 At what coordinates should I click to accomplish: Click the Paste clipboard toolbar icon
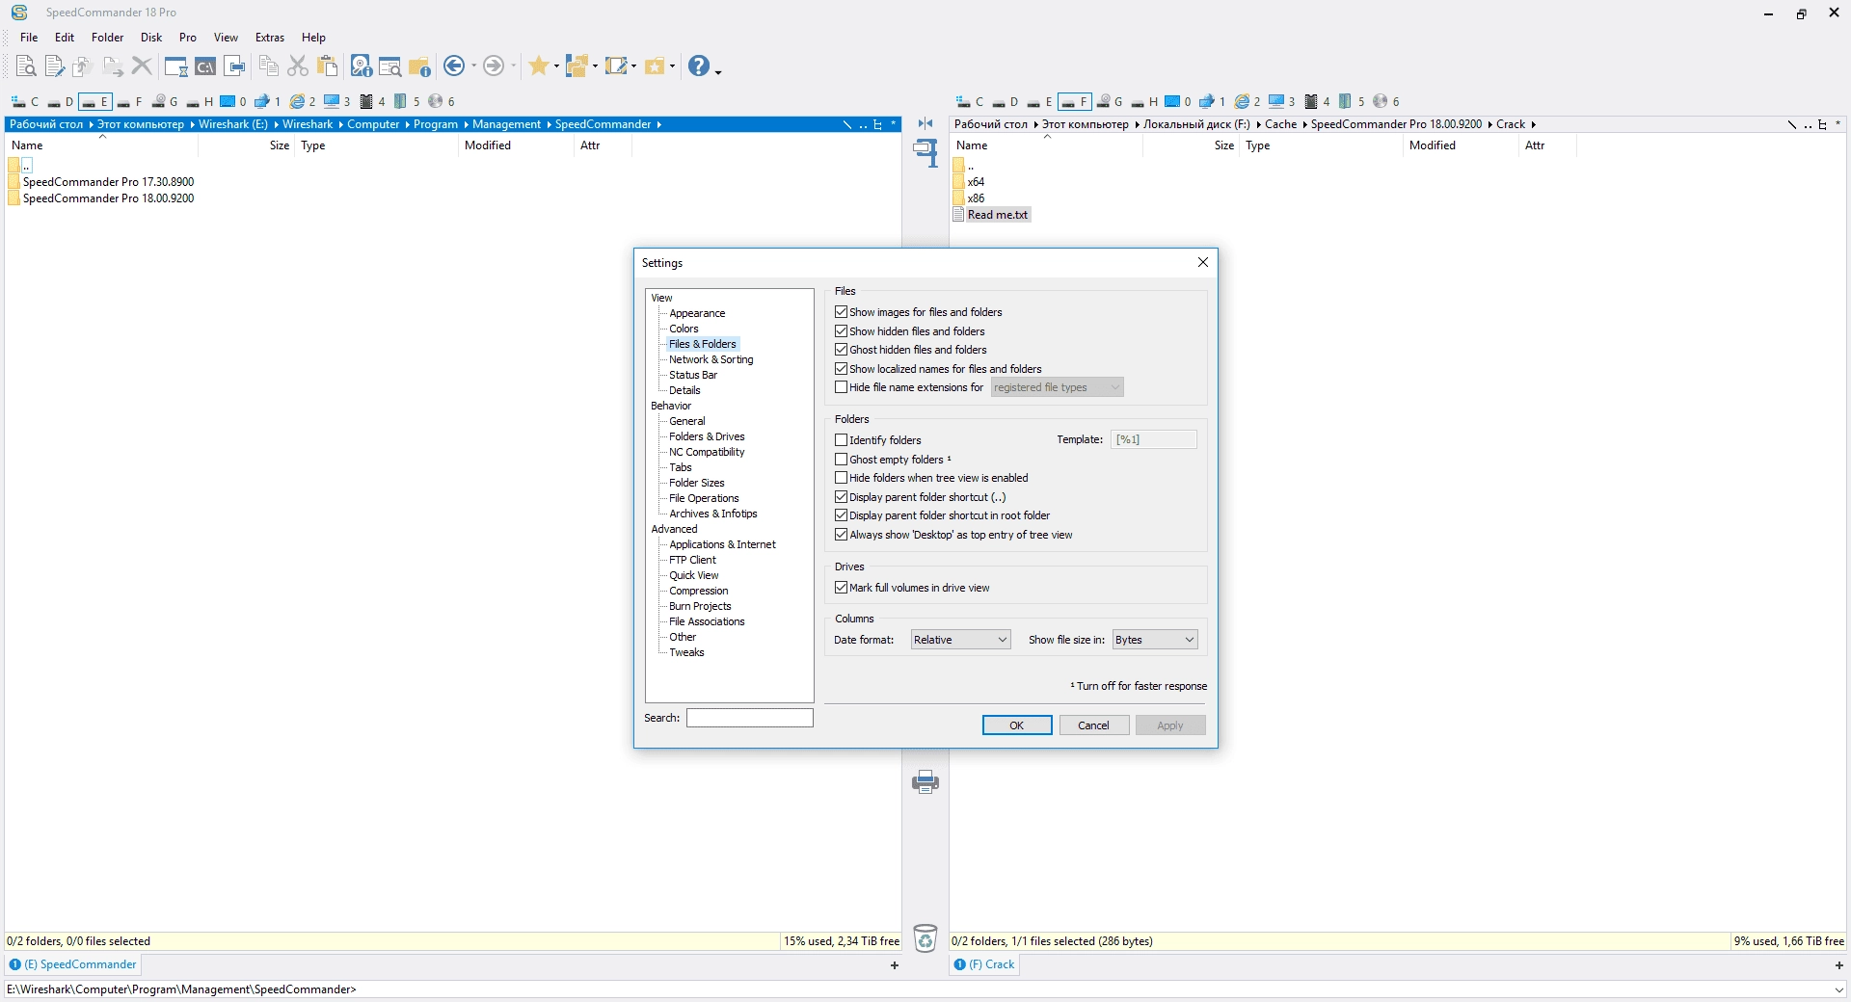tap(328, 66)
